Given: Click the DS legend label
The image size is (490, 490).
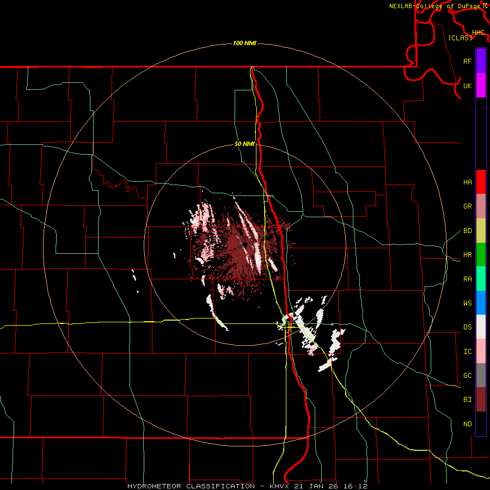Looking at the screenshot, I should (x=468, y=327).
